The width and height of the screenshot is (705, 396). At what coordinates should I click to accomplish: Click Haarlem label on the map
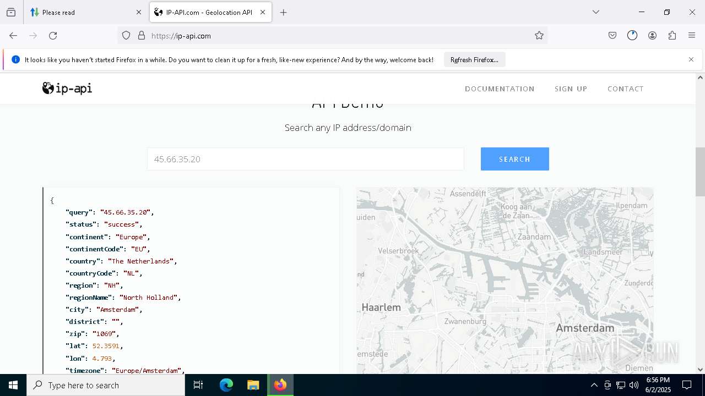381,307
